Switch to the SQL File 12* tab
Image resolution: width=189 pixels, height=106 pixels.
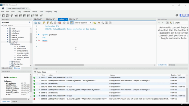[50, 19]
